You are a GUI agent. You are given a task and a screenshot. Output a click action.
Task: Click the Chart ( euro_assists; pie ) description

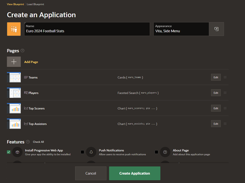click(137, 124)
